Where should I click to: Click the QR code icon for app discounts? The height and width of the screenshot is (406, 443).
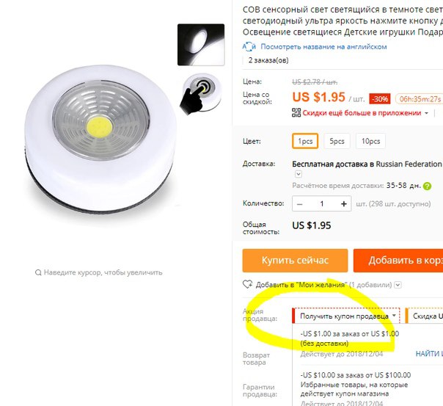point(296,112)
